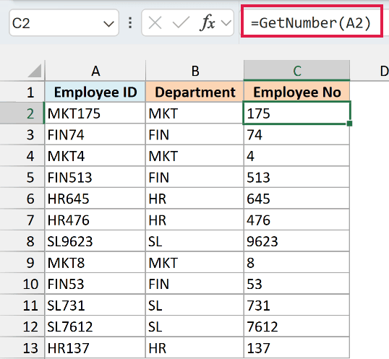Image resolution: width=389 pixels, height=359 pixels.
Task: Select Department cell in row 3
Action: point(195,134)
